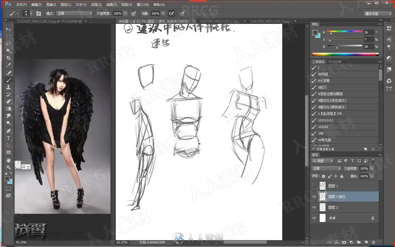Enable airbrush build-up icon in options bar

[x=171, y=13]
